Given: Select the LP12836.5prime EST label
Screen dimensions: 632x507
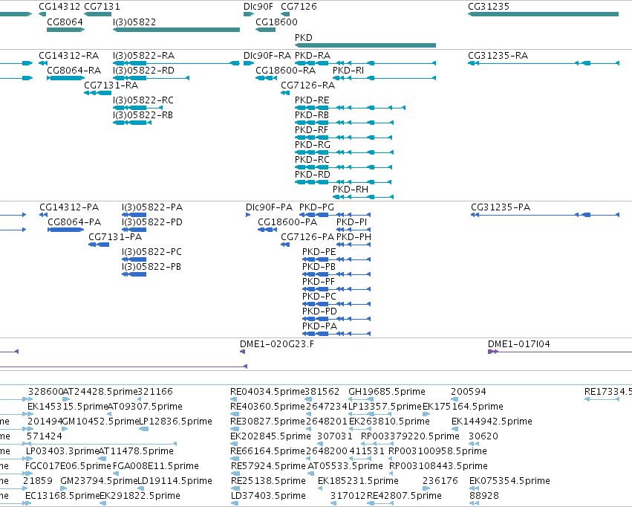Looking at the screenshot, I should pyautogui.click(x=175, y=421).
